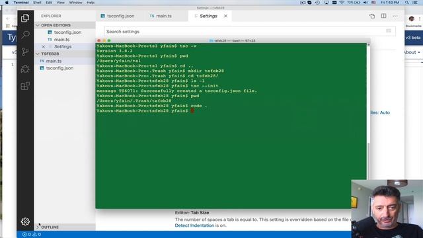The height and width of the screenshot is (238, 423).
Task: Close Settings in Open Editors list
Action: click(44, 47)
